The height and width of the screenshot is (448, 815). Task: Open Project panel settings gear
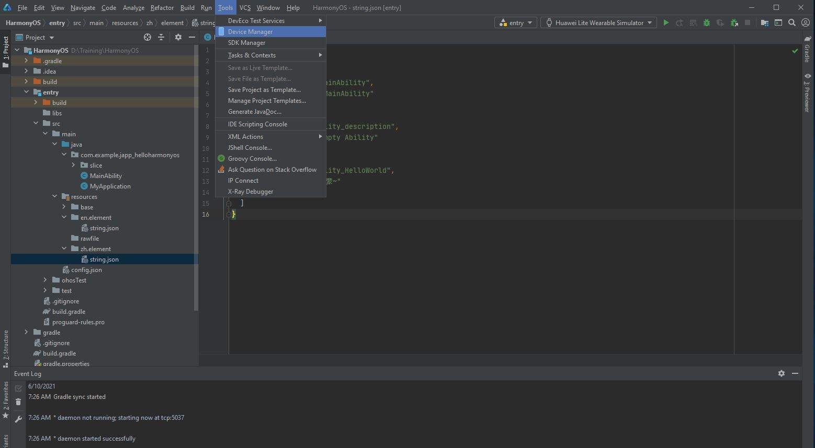pyautogui.click(x=178, y=37)
